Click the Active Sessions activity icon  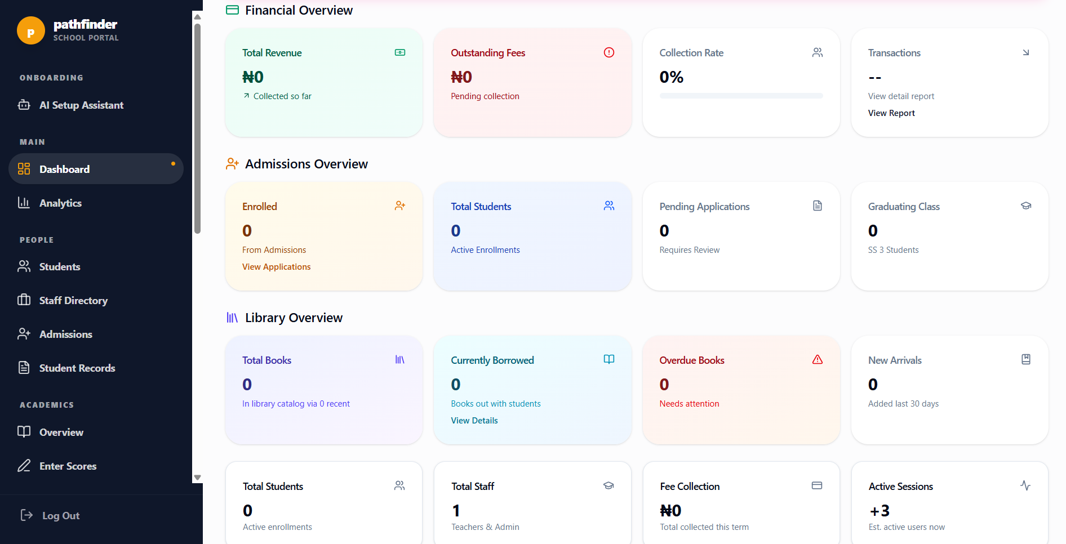(1025, 485)
